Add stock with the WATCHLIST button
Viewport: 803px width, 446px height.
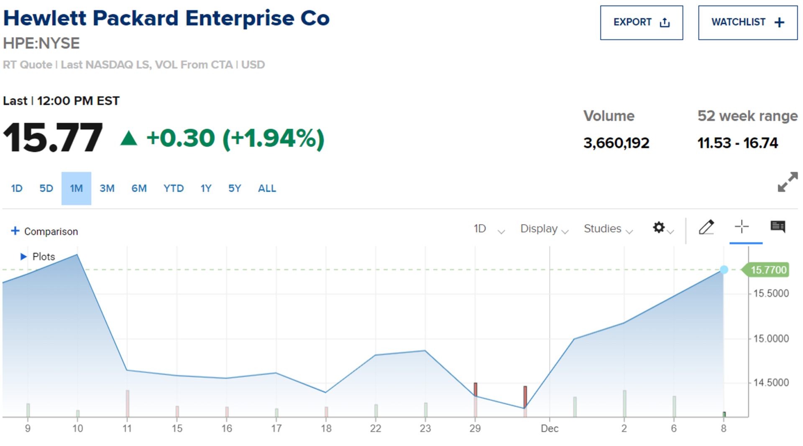pos(747,23)
